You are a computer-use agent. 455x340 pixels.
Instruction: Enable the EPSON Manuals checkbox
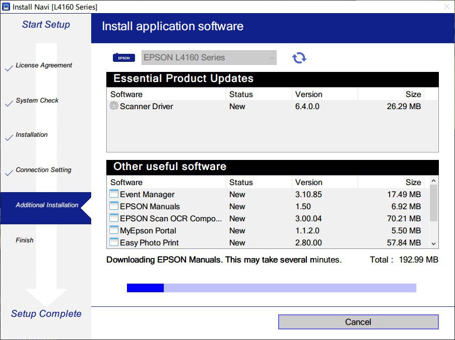[x=114, y=206]
